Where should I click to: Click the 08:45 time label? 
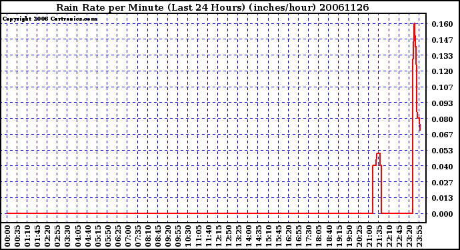158,236
